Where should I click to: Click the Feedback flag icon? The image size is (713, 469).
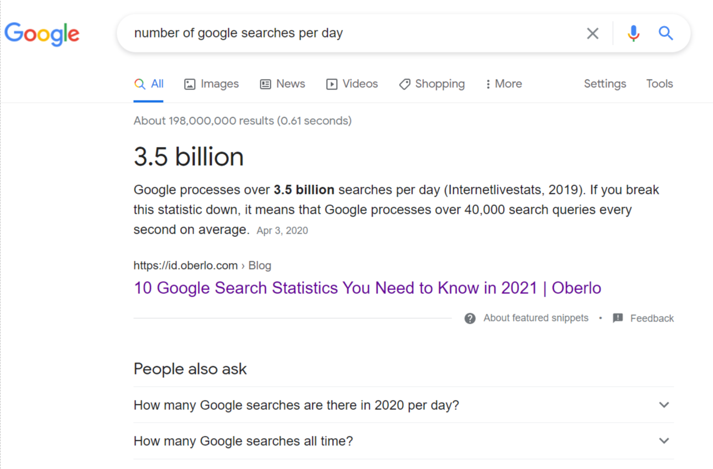(x=618, y=318)
